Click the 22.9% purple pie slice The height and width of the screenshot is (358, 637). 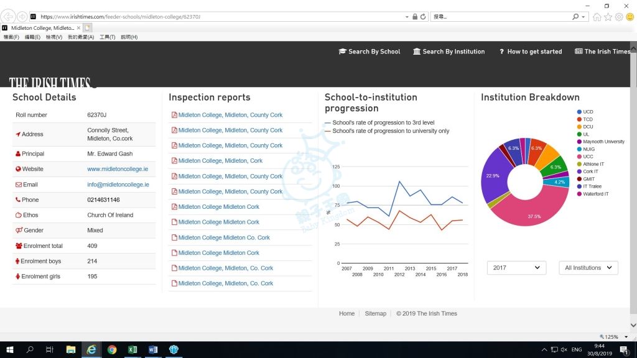tap(493, 177)
